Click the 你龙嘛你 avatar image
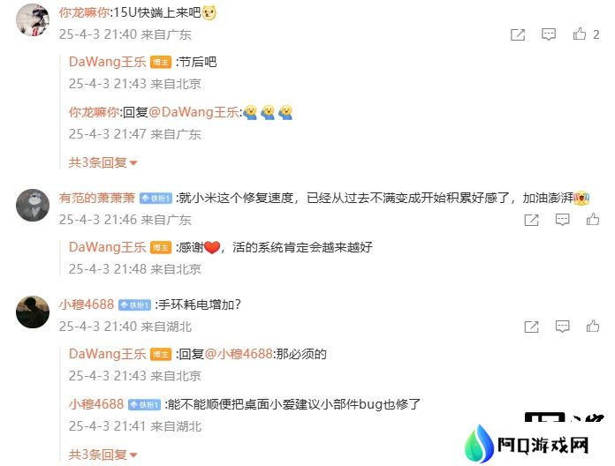The height and width of the screenshot is (466, 615). [33, 20]
